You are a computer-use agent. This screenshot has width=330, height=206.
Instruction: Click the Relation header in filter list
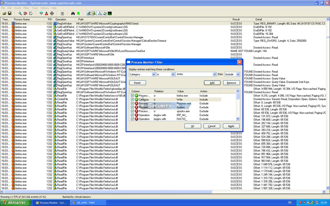pyautogui.click(x=164, y=91)
